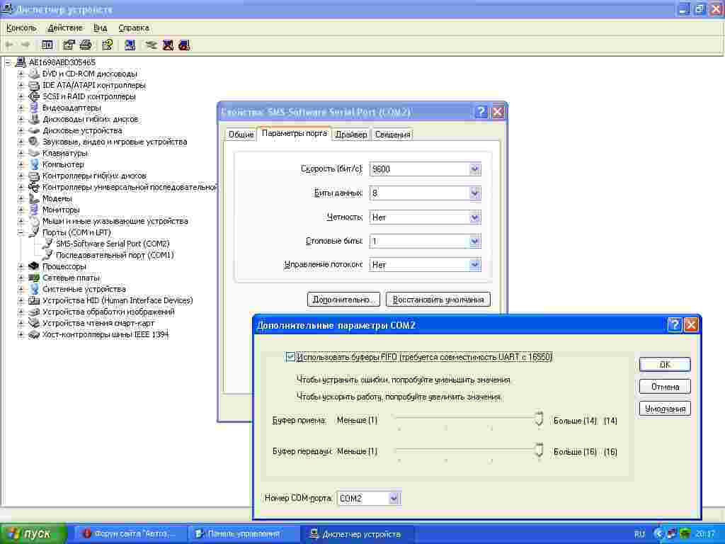The height and width of the screenshot is (544, 725).
Task: Open the 'Биты данных' dropdown
Action: pyautogui.click(x=475, y=193)
